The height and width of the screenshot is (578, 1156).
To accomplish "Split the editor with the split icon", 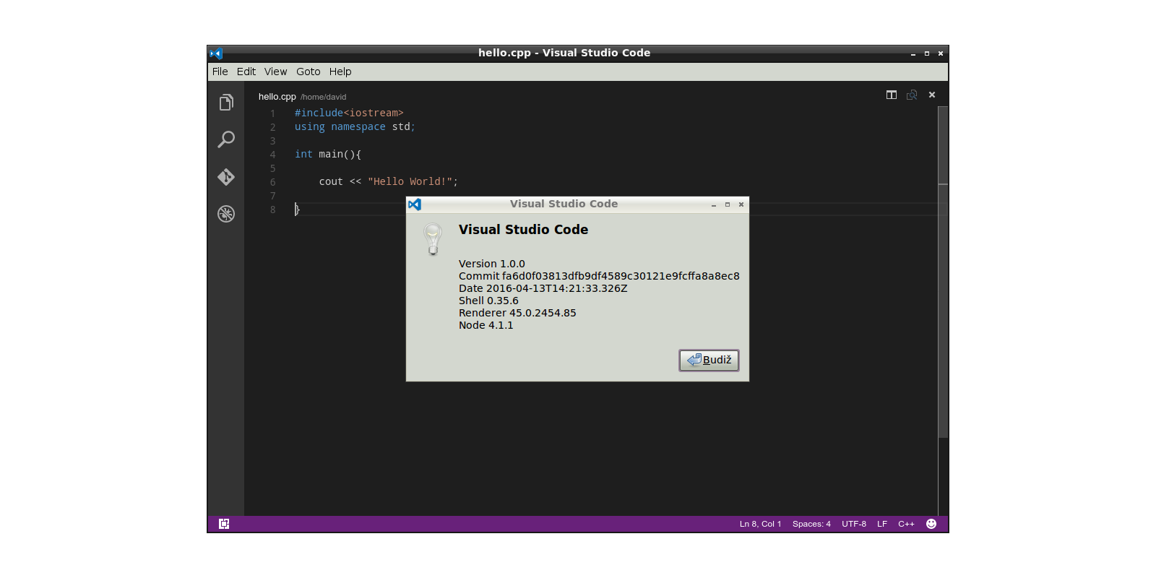I will pos(892,95).
